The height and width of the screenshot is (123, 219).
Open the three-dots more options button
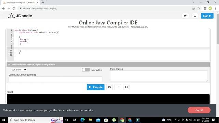point(118,87)
